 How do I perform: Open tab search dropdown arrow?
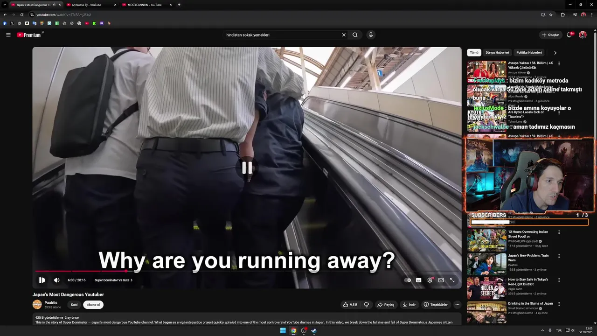(4, 5)
